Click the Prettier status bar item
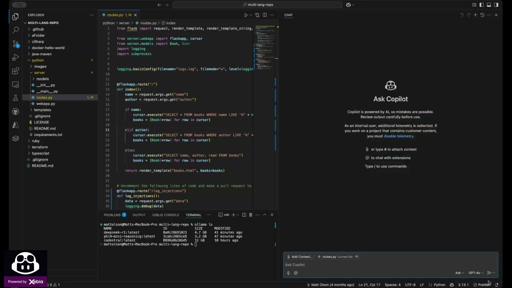 coord(482,285)
